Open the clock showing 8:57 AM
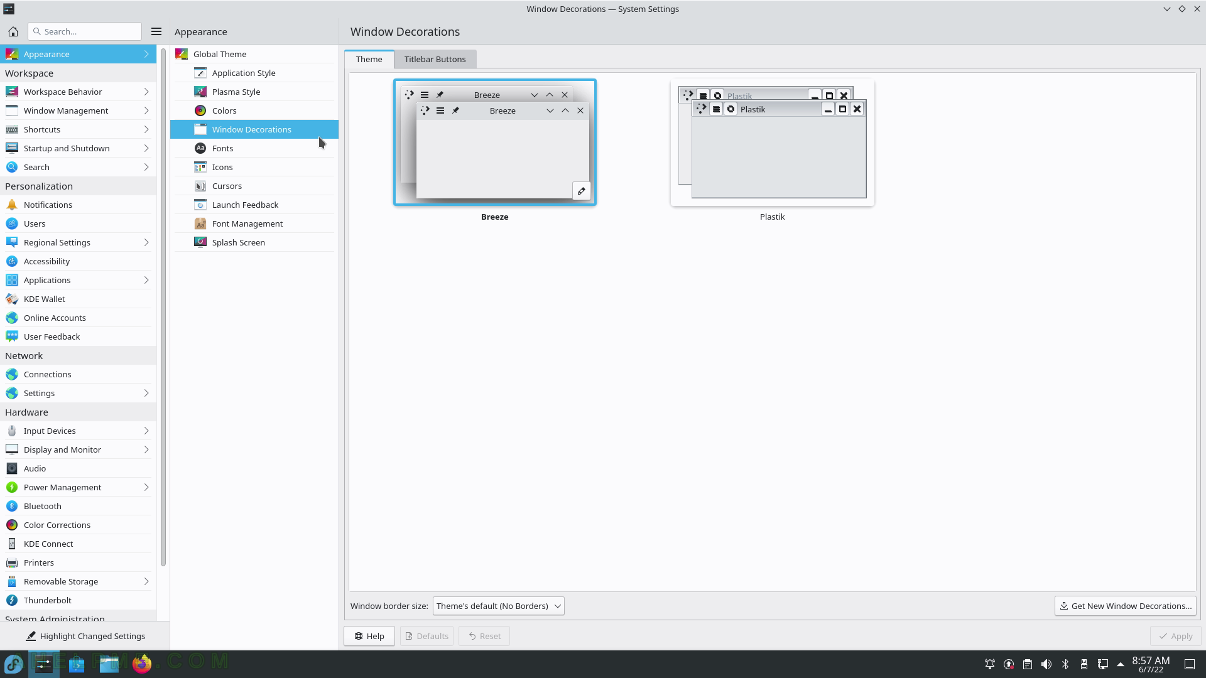Screen dimensions: 1206x678 (1151, 664)
